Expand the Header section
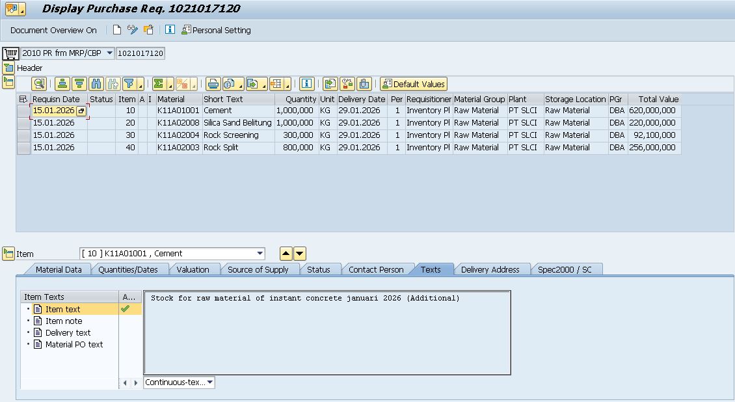The height and width of the screenshot is (402, 735). [8, 68]
